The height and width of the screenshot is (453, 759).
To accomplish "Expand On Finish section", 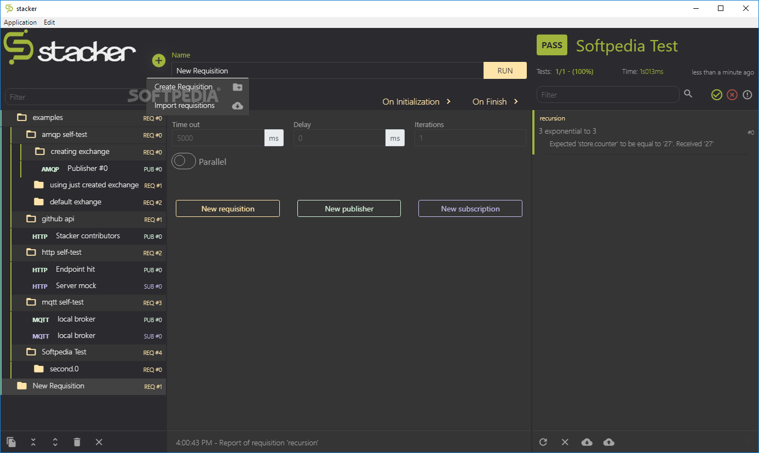I will click(x=496, y=101).
